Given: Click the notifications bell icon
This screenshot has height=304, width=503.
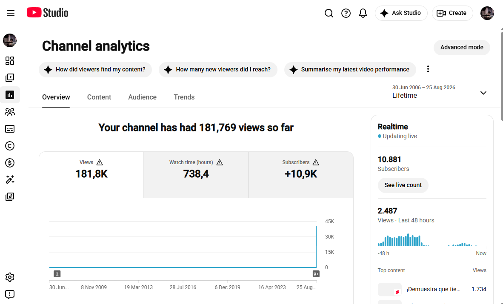Looking at the screenshot, I should [363, 13].
